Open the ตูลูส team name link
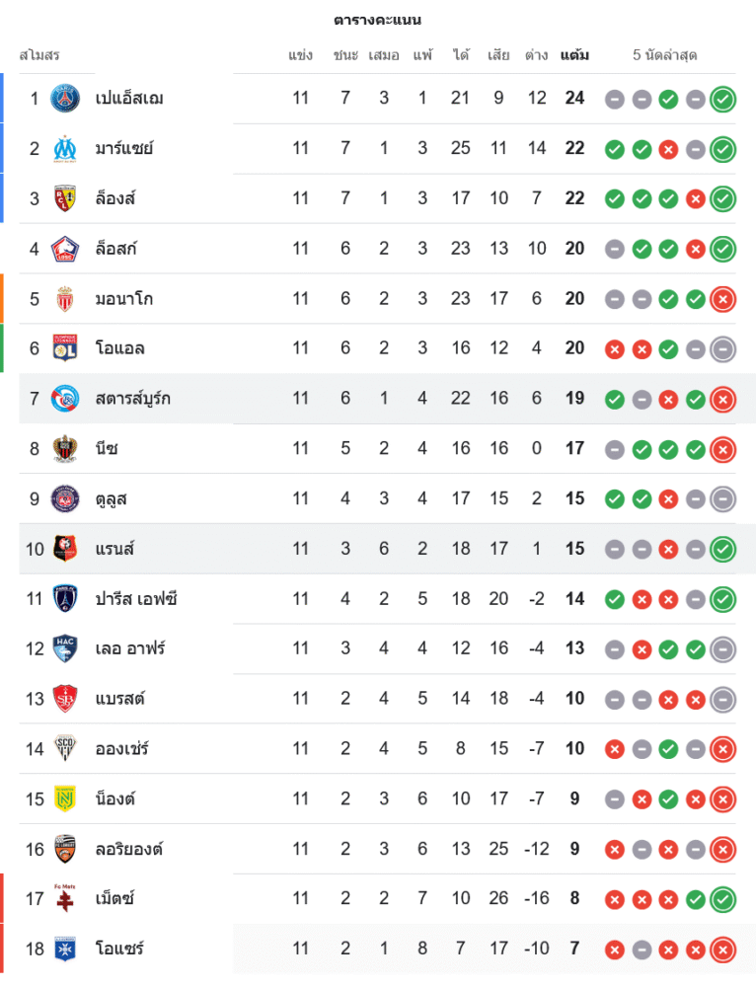 pyautogui.click(x=112, y=498)
